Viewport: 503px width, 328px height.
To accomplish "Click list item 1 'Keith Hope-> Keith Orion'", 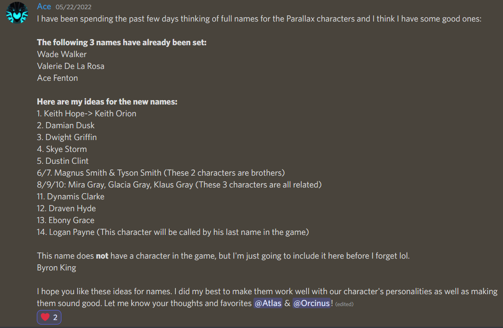I will [x=87, y=114].
